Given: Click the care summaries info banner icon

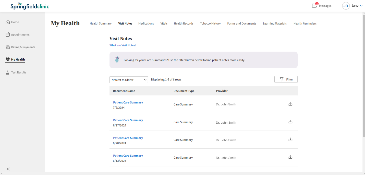Looking at the screenshot, I should tap(117, 60).
